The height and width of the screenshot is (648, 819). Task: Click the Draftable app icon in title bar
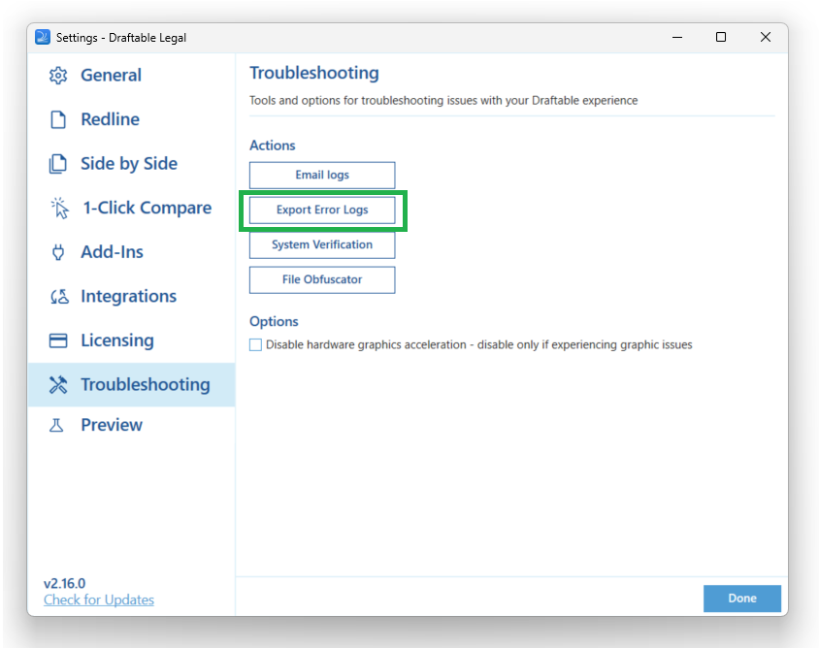pyautogui.click(x=43, y=37)
